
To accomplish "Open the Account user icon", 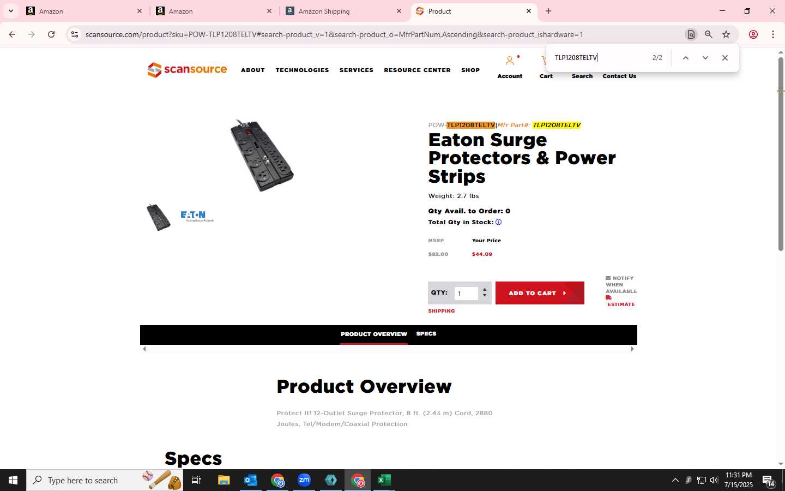I will pyautogui.click(x=510, y=61).
